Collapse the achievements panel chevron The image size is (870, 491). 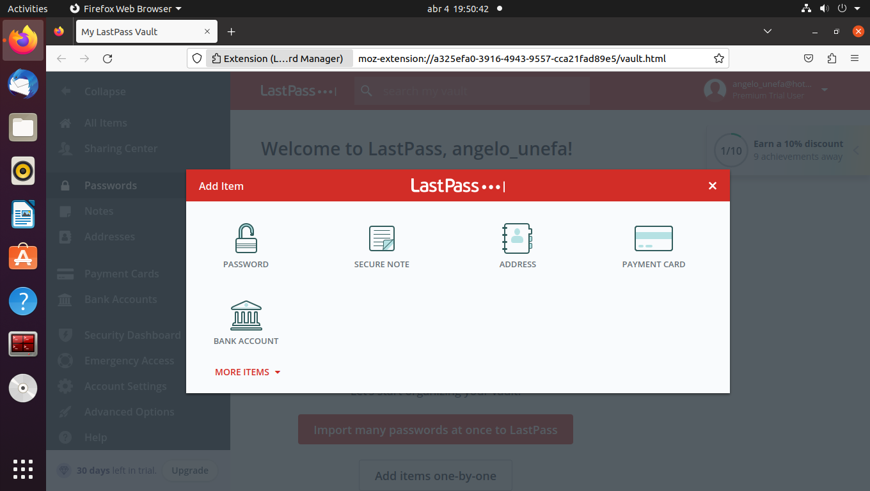856,151
